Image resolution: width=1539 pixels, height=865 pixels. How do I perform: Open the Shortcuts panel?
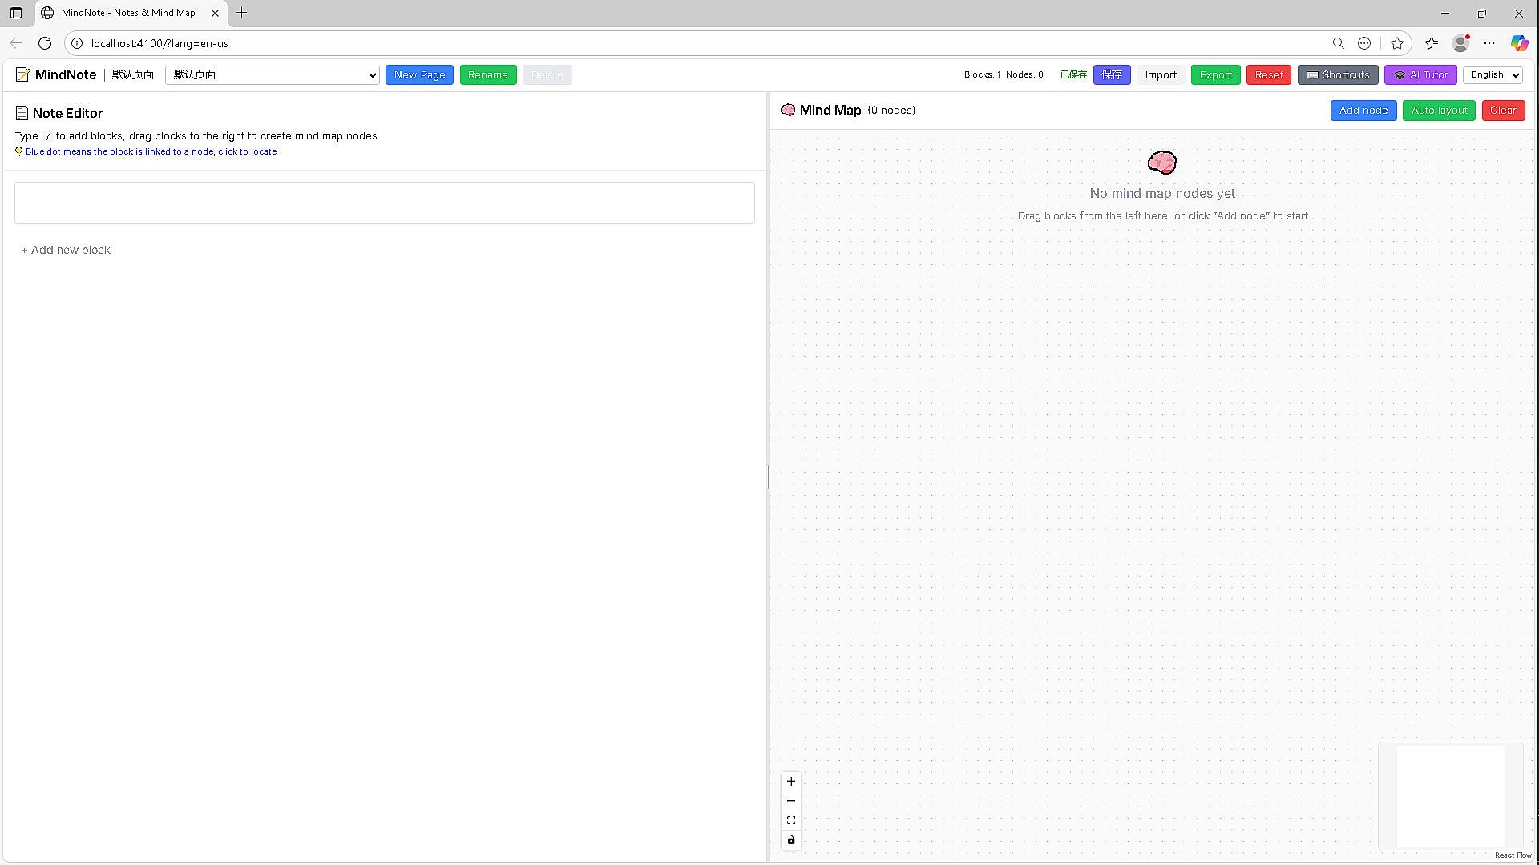[1337, 74]
